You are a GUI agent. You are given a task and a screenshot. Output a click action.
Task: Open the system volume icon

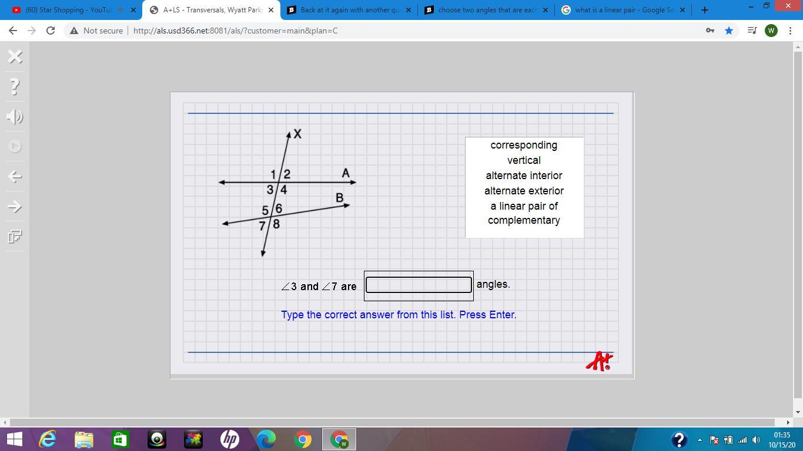coord(757,440)
